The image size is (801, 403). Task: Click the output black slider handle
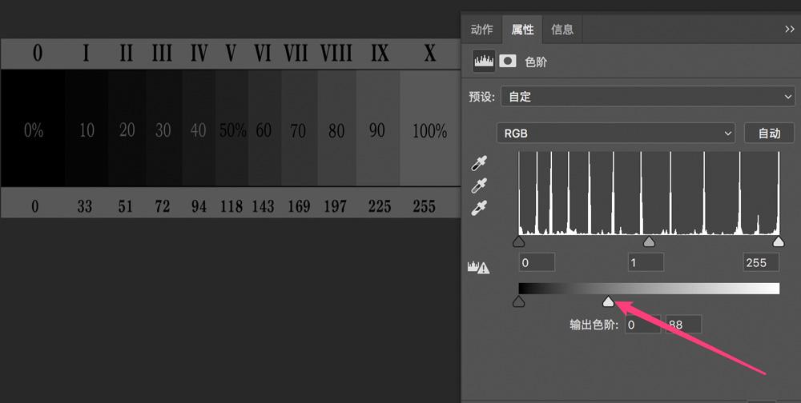coord(518,302)
